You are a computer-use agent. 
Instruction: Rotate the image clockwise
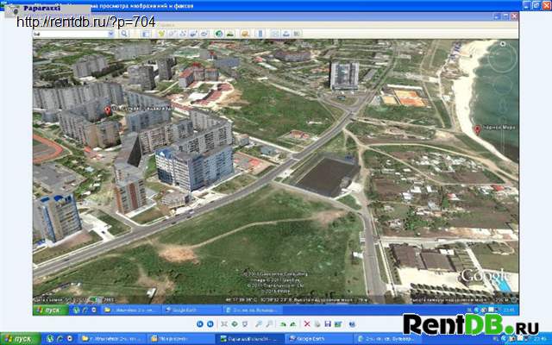[283, 324]
